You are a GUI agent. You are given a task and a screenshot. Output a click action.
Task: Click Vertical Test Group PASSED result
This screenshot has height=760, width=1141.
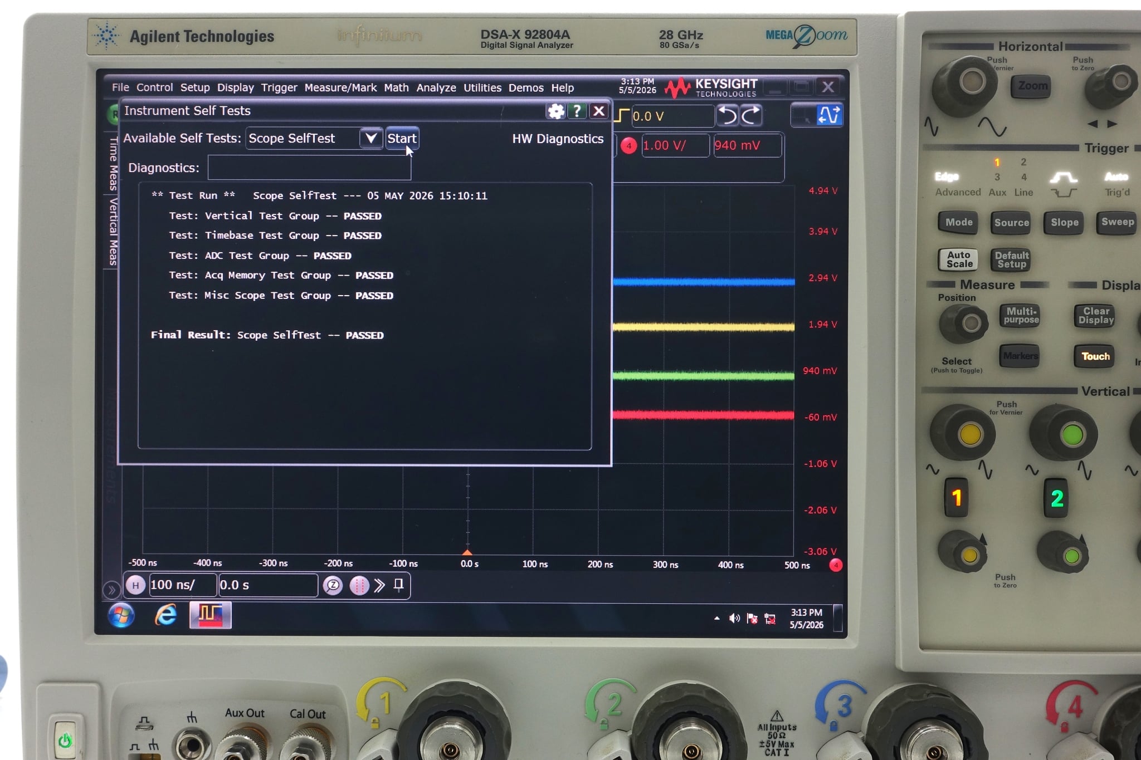pos(275,216)
